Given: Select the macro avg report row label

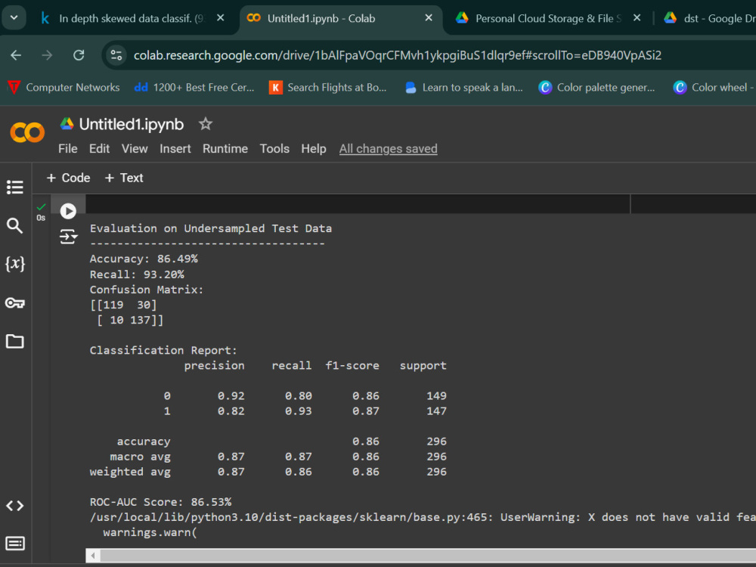Looking at the screenshot, I should click(141, 457).
